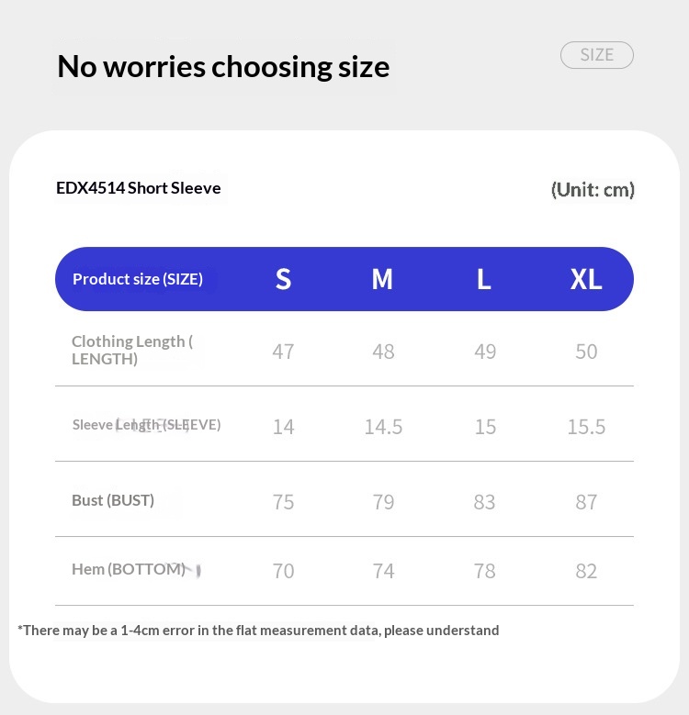
Task: Pick the XL size column header
Action: (586, 279)
